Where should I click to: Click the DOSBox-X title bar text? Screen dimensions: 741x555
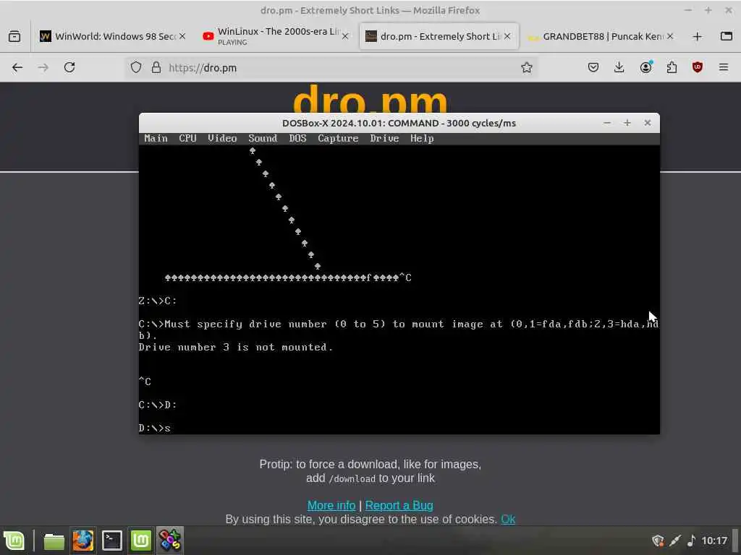pos(399,123)
